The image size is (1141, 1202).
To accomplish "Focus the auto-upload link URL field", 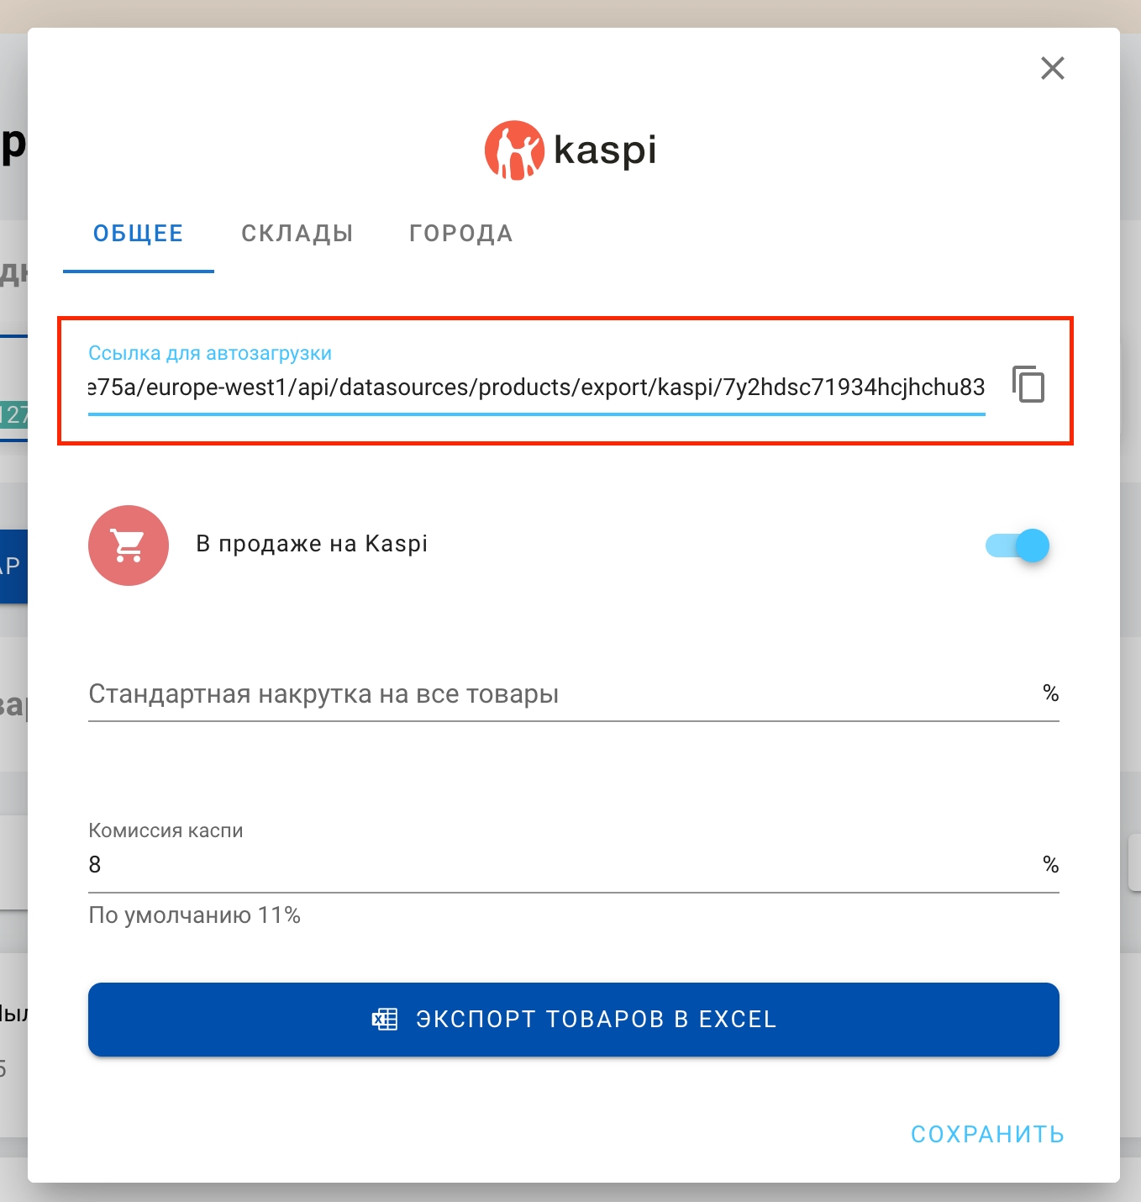I will point(536,387).
